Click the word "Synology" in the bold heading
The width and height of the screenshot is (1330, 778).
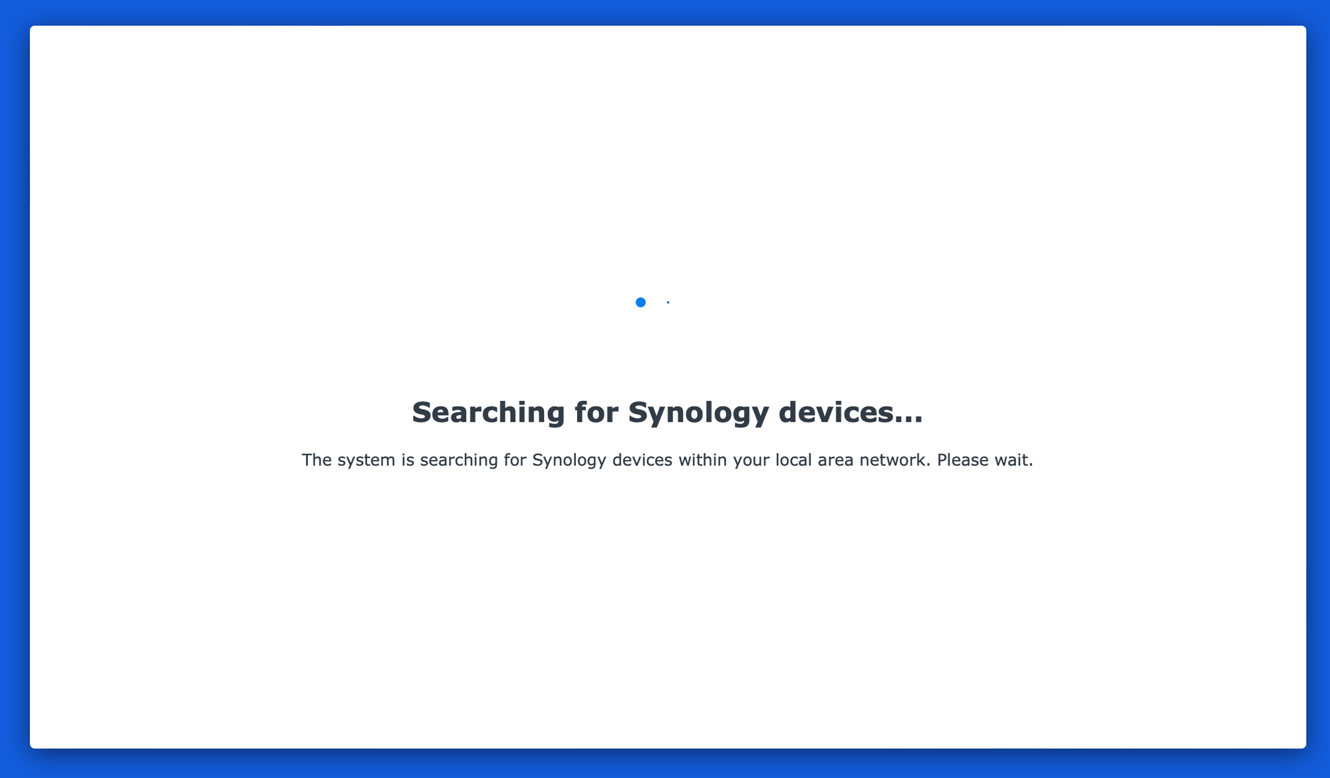pos(698,412)
